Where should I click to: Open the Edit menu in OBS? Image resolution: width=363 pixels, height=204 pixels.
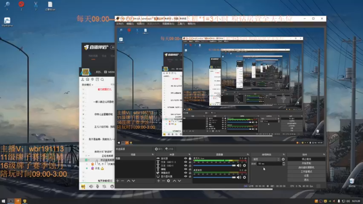click(130, 24)
